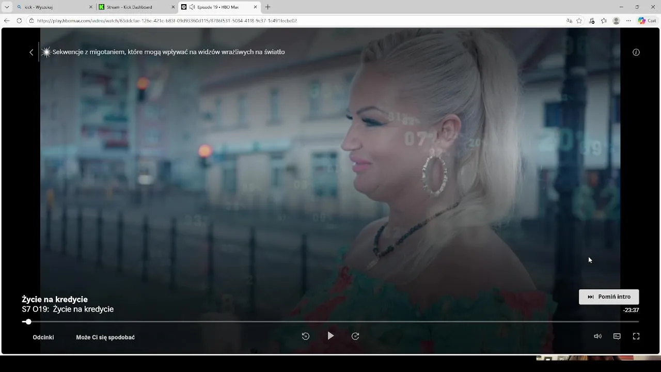Open the media control music icon

tap(592, 21)
